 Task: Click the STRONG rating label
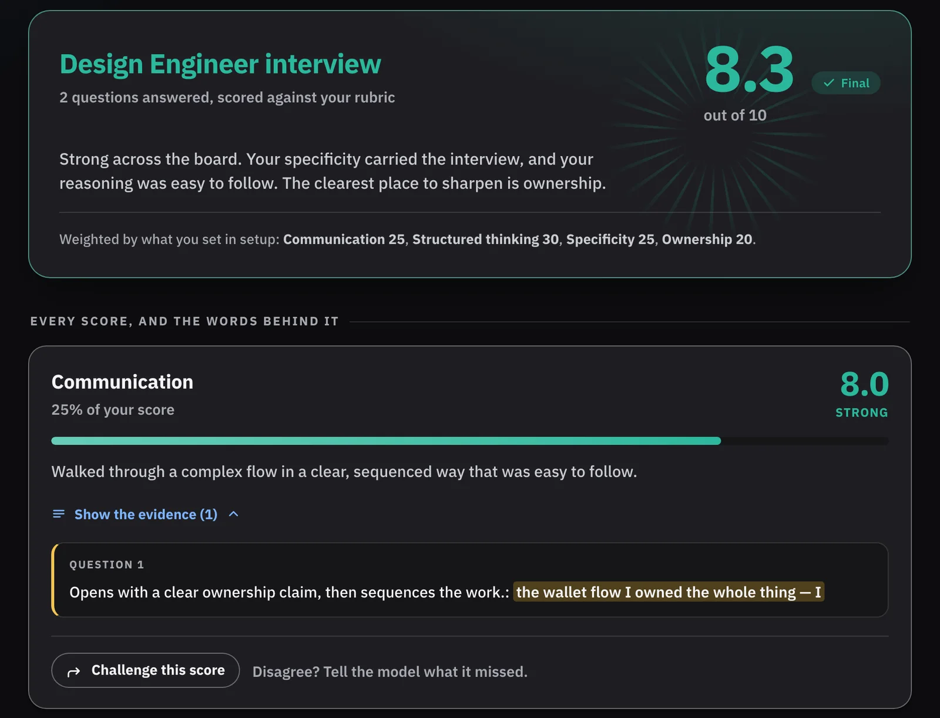862,412
